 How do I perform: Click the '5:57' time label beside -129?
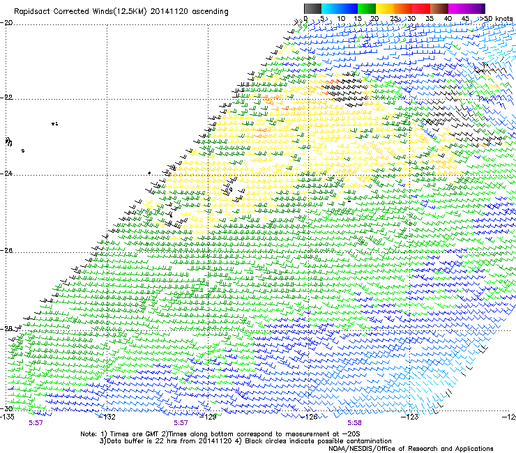[x=181, y=423]
